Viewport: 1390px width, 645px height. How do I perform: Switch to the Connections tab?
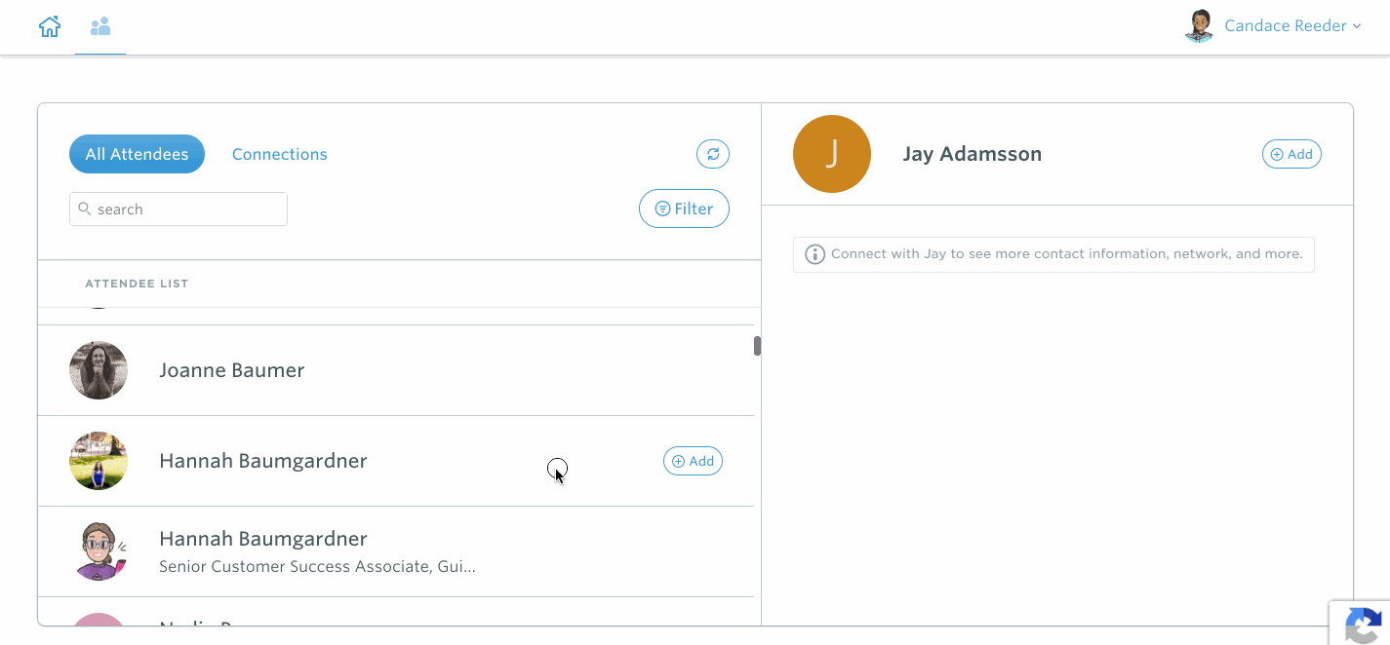pos(279,153)
